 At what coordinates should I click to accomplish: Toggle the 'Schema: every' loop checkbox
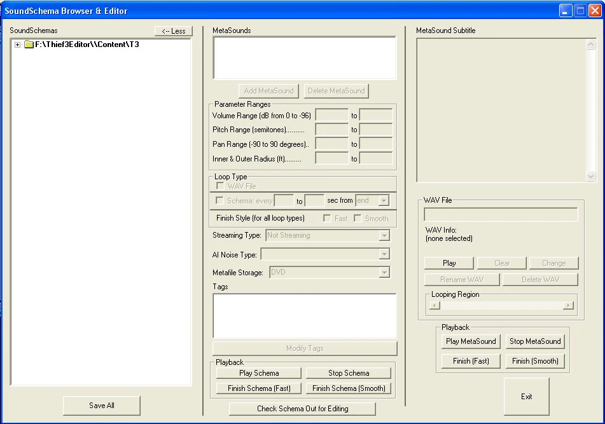tap(219, 200)
